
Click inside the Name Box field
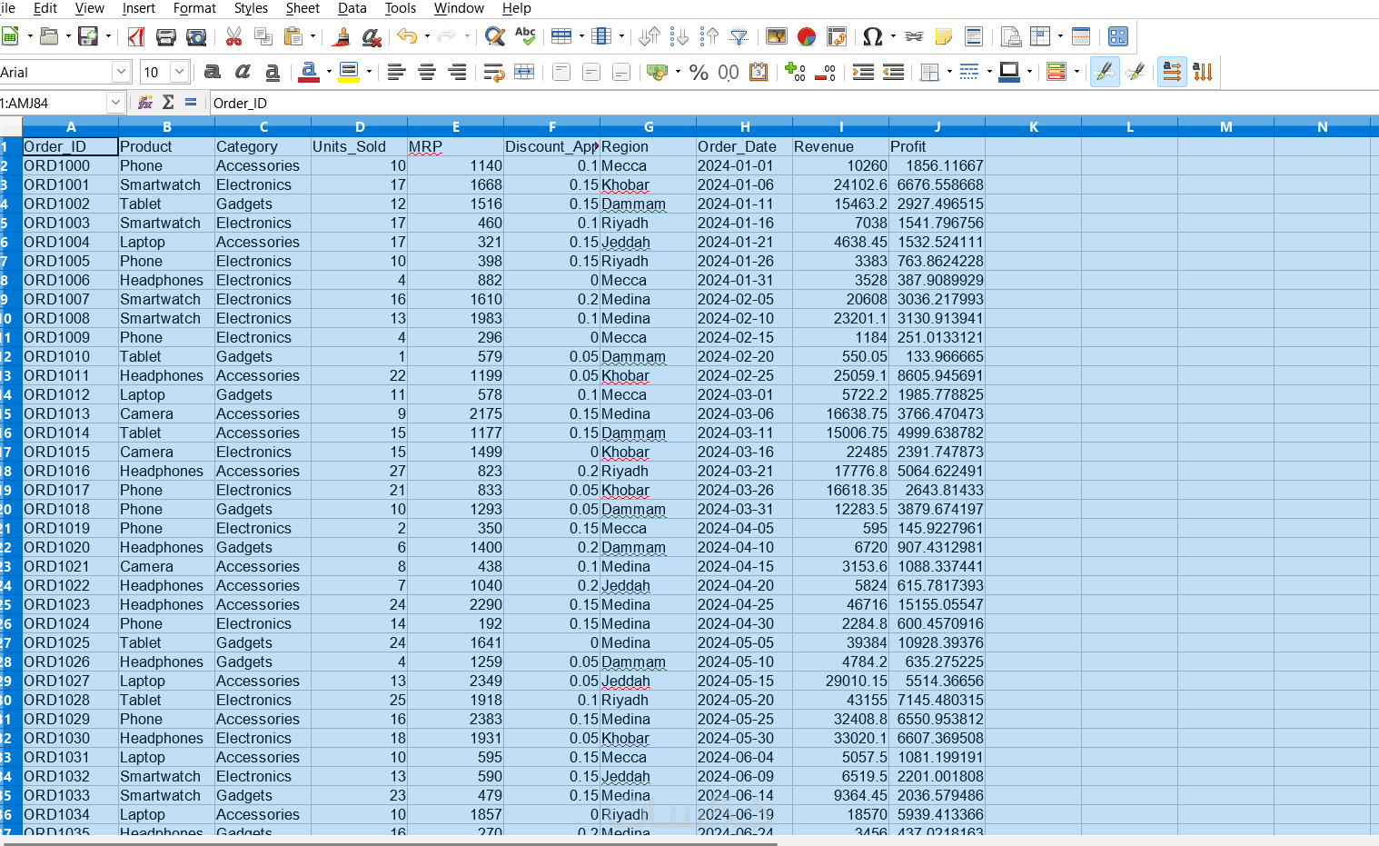click(x=53, y=103)
